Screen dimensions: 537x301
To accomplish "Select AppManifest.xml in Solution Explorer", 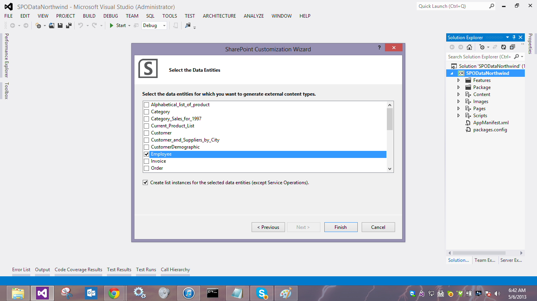I will pyautogui.click(x=491, y=123).
